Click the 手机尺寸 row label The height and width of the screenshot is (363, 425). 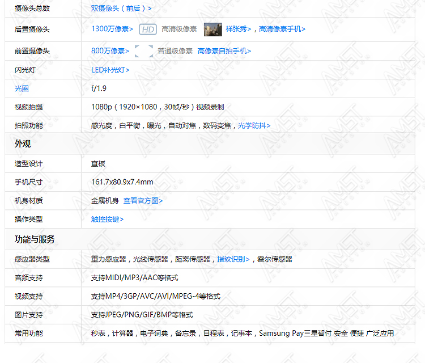coord(29,182)
